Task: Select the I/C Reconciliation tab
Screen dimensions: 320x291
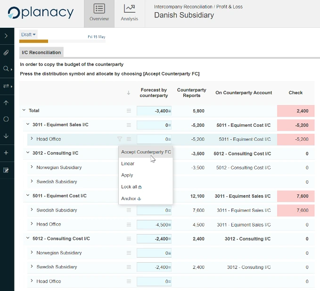Action: click(41, 53)
